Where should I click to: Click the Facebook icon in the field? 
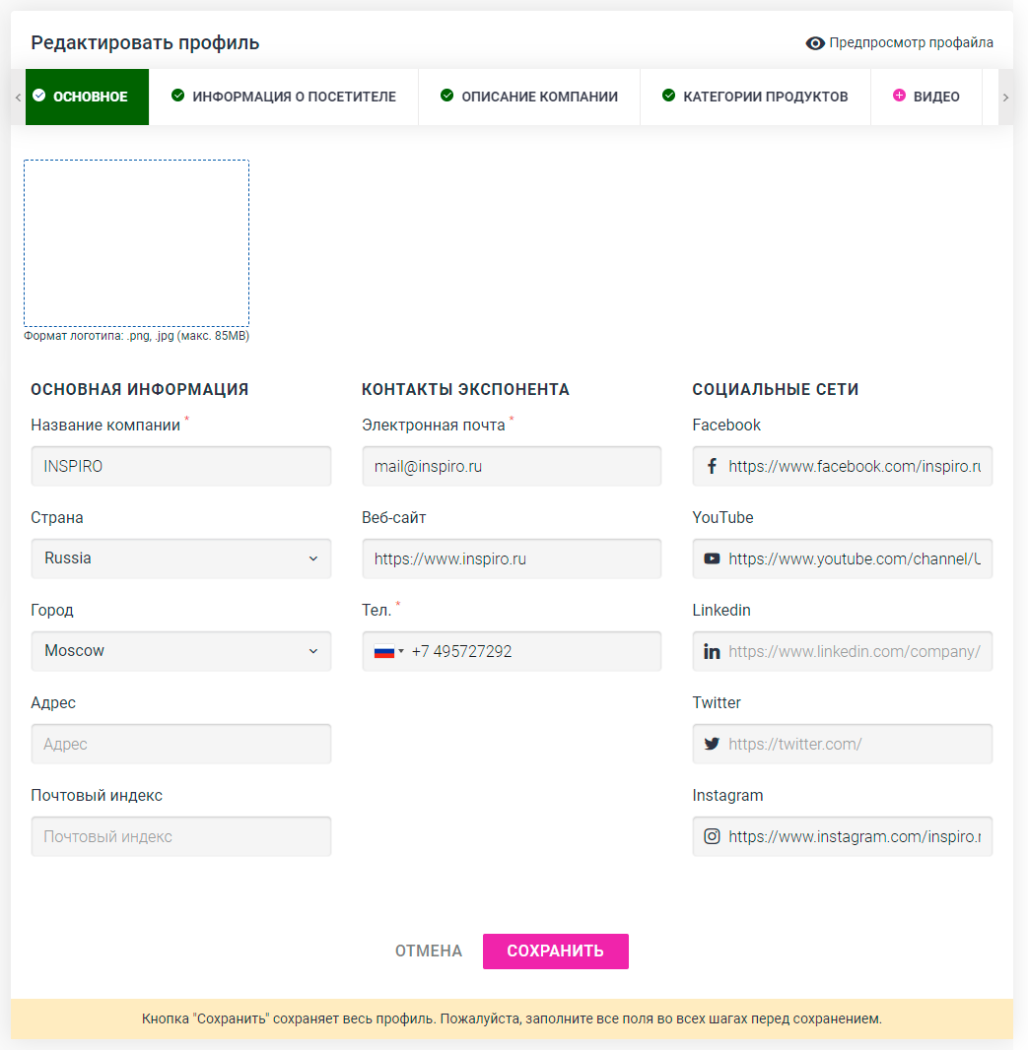point(712,466)
